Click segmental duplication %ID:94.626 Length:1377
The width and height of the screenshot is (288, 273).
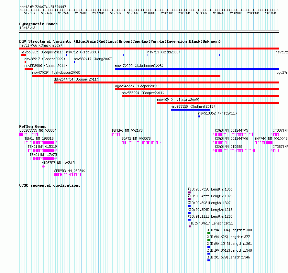pos(229,237)
